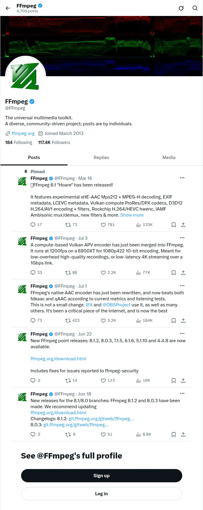Switch to the Replies tab

[x=101, y=158]
